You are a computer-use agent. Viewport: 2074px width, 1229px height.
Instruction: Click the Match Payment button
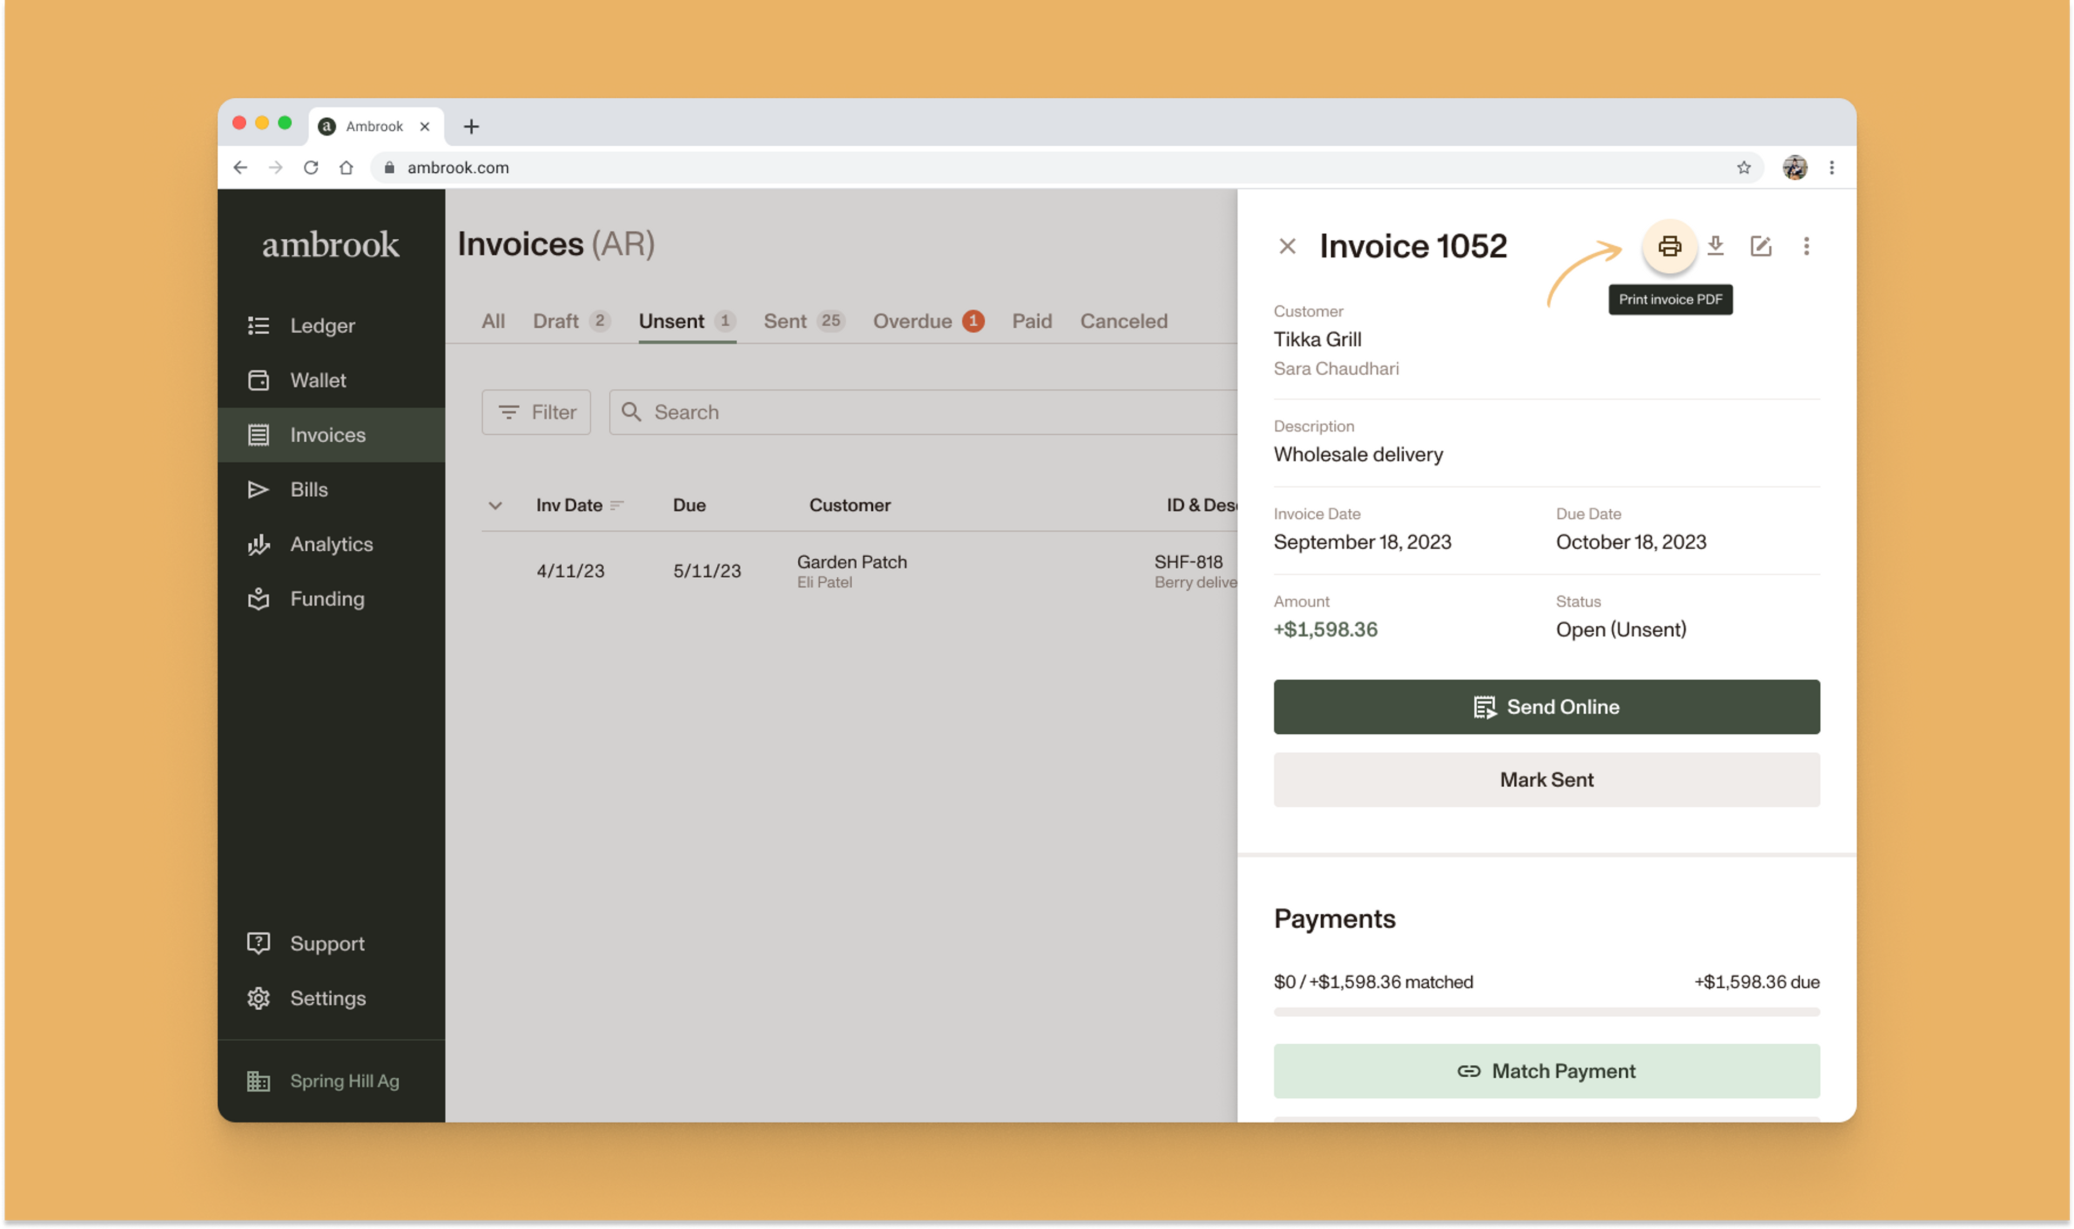click(1546, 1071)
